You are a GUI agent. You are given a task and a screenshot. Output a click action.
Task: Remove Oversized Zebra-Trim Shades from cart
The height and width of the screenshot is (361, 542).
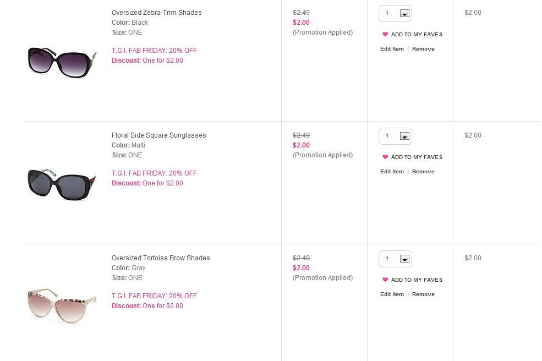tap(423, 49)
